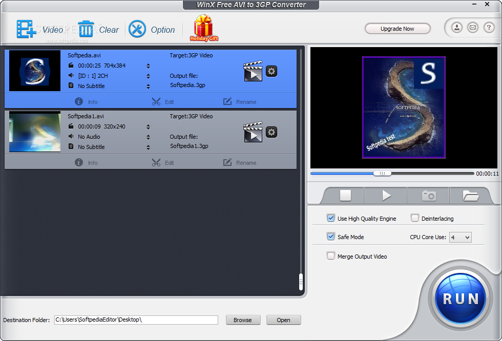Click the email envelope icon
The image size is (502, 341).
(x=473, y=28)
